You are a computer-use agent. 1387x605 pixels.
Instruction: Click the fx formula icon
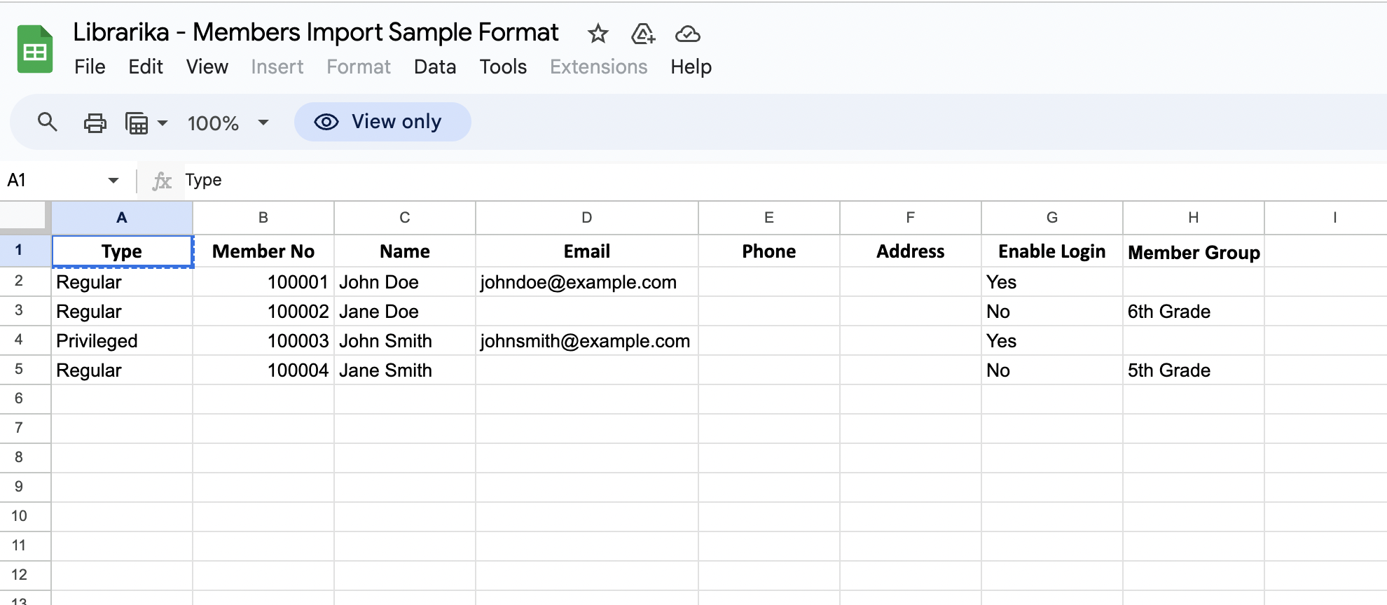click(162, 181)
